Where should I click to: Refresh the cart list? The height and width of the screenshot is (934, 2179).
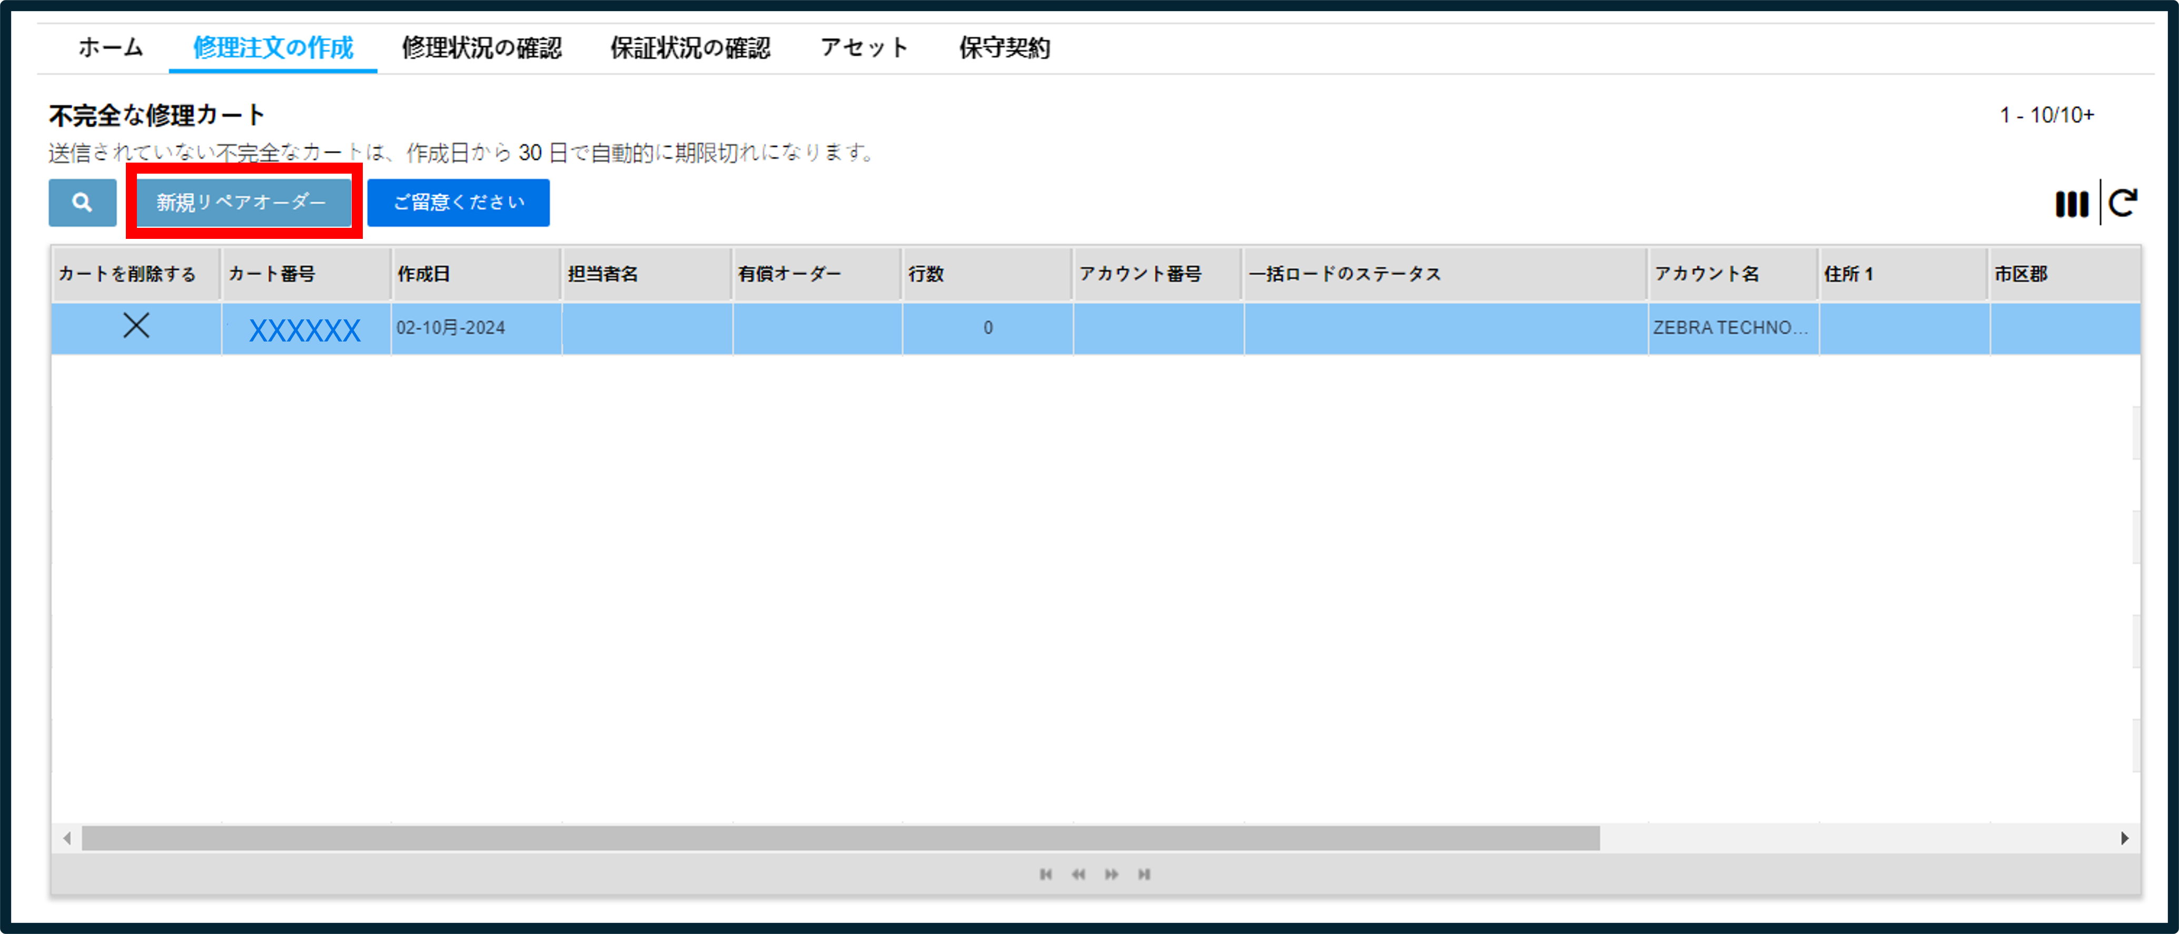pyautogui.click(x=2123, y=204)
